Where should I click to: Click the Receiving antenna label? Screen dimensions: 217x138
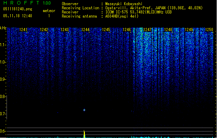tap(79, 16)
